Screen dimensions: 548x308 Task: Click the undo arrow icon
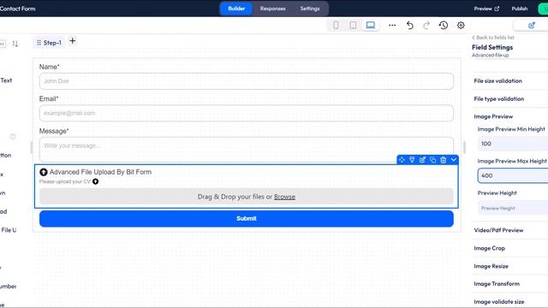click(410, 25)
